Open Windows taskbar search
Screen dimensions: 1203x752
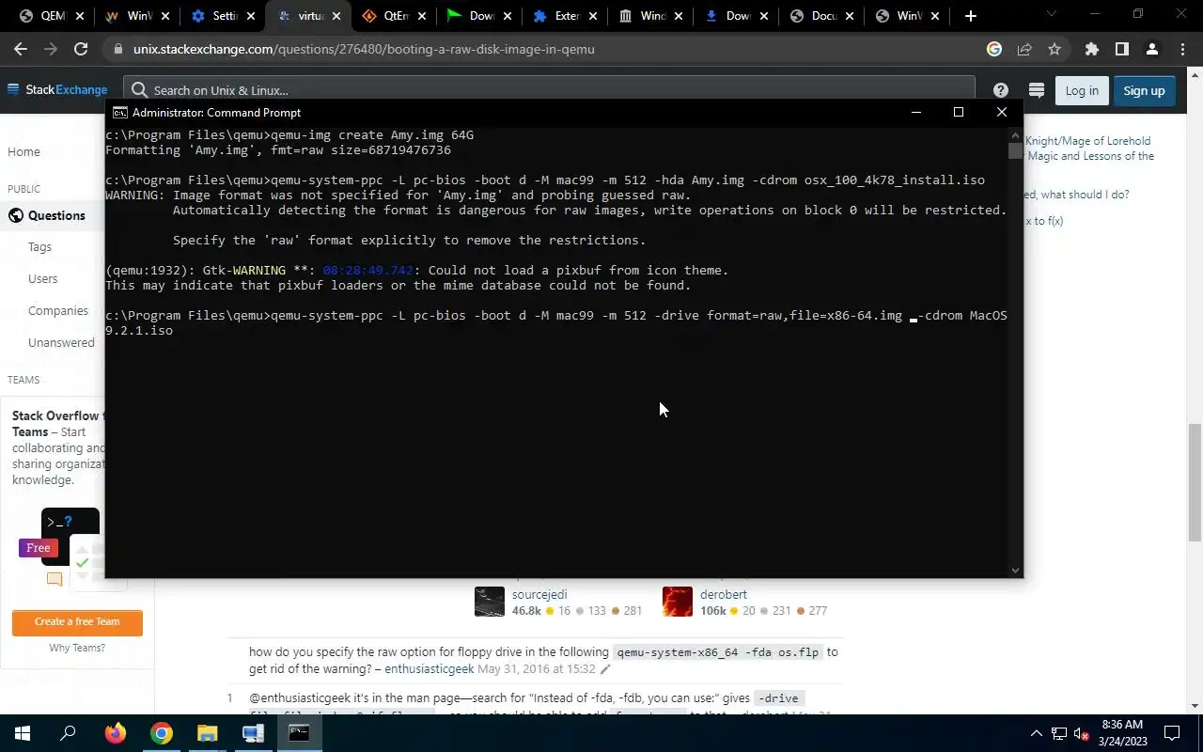[68, 733]
